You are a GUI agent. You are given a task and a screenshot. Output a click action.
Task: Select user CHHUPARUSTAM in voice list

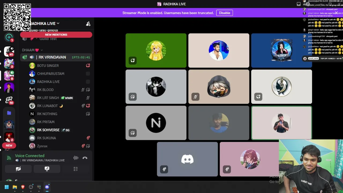coord(59,74)
